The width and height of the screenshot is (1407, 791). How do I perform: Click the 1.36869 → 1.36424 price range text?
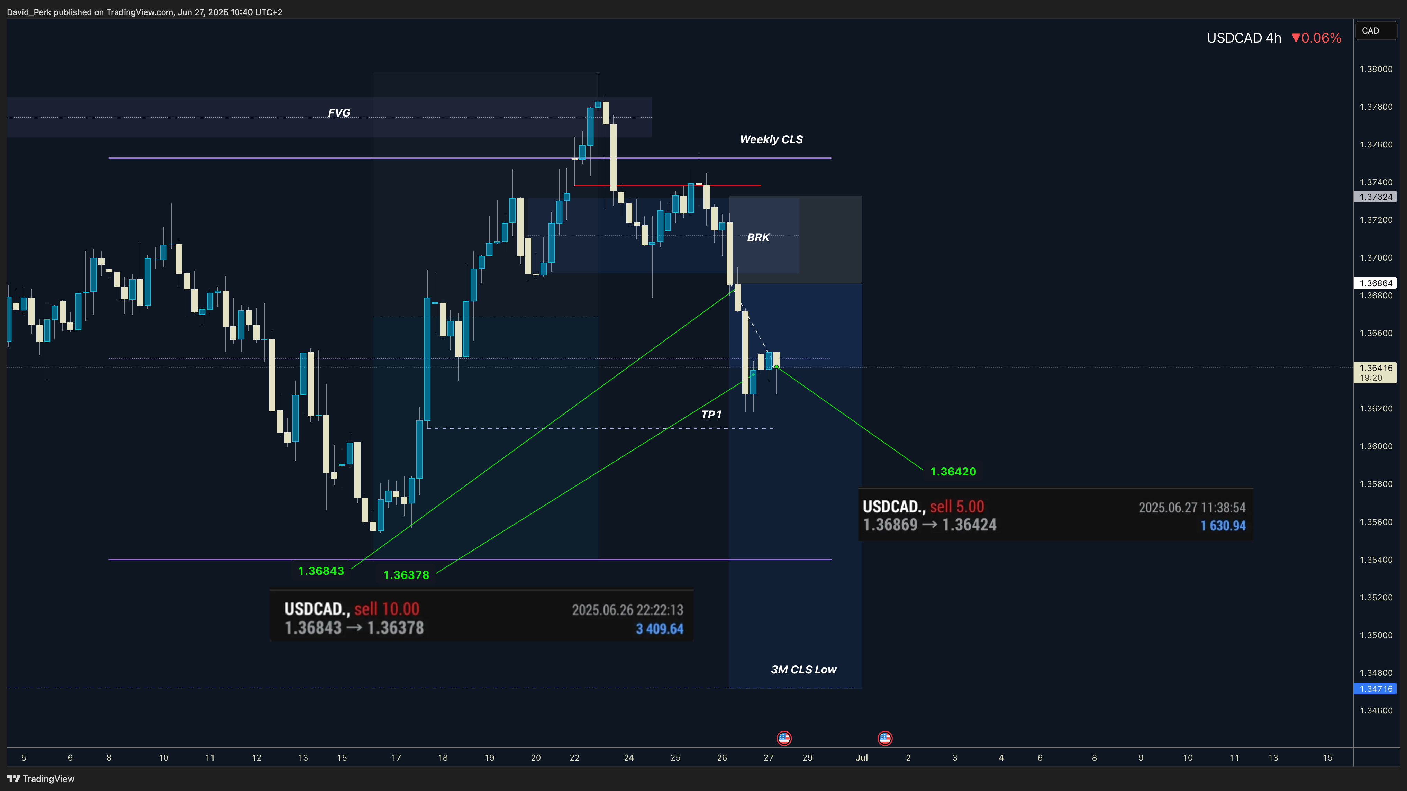(929, 525)
